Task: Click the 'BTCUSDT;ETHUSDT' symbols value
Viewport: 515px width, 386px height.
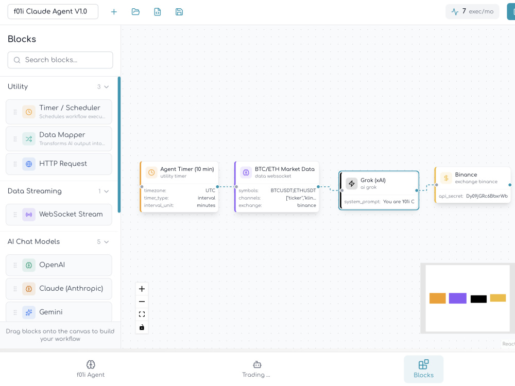Action: pos(294,191)
